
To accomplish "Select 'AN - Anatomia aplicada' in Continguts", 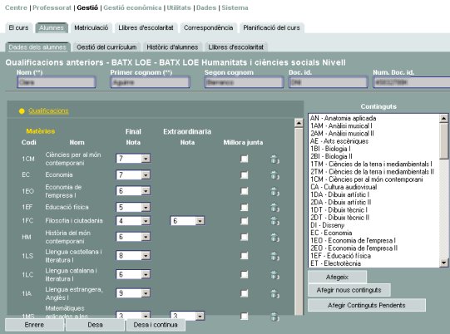I will point(343,118).
